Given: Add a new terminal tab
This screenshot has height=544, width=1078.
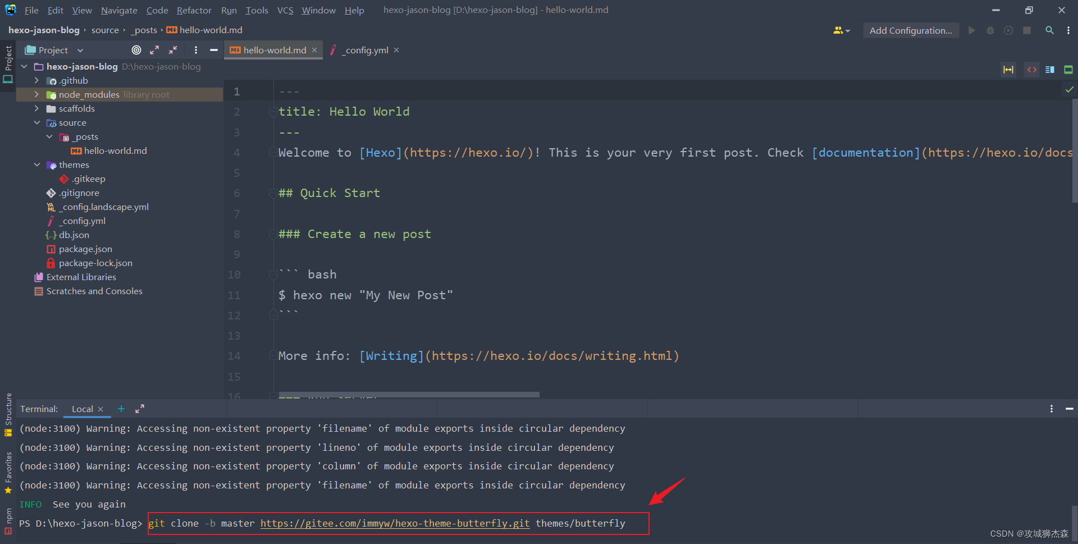Looking at the screenshot, I should pos(121,409).
